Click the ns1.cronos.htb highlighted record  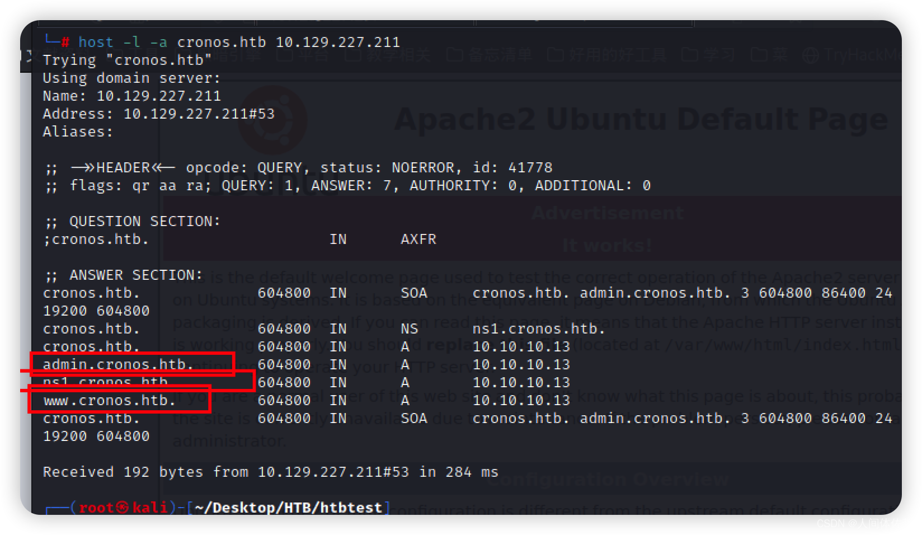[x=105, y=382]
